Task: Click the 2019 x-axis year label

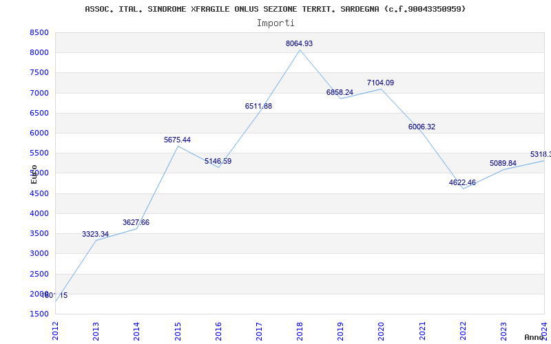Action: 340,331
